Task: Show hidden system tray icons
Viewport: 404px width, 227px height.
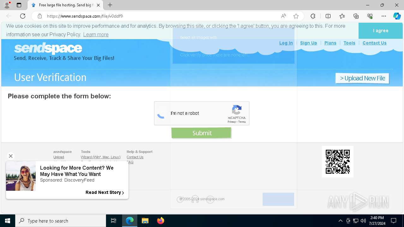Action: point(340,221)
